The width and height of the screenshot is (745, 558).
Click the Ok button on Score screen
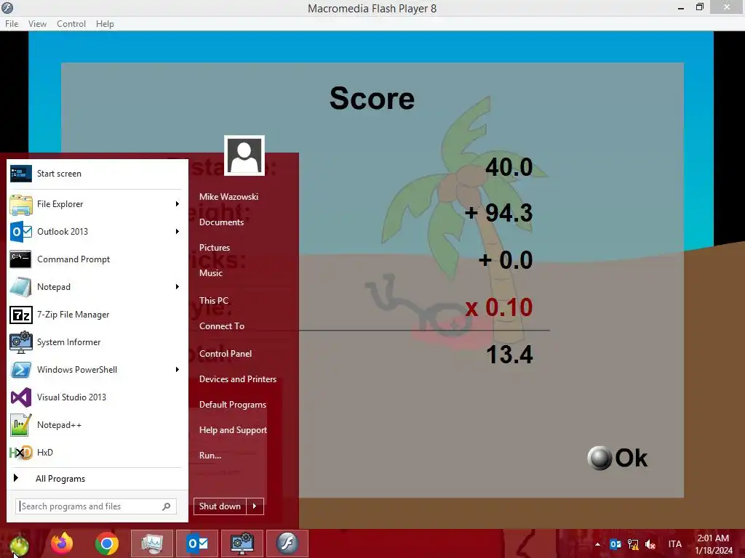click(617, 458)
